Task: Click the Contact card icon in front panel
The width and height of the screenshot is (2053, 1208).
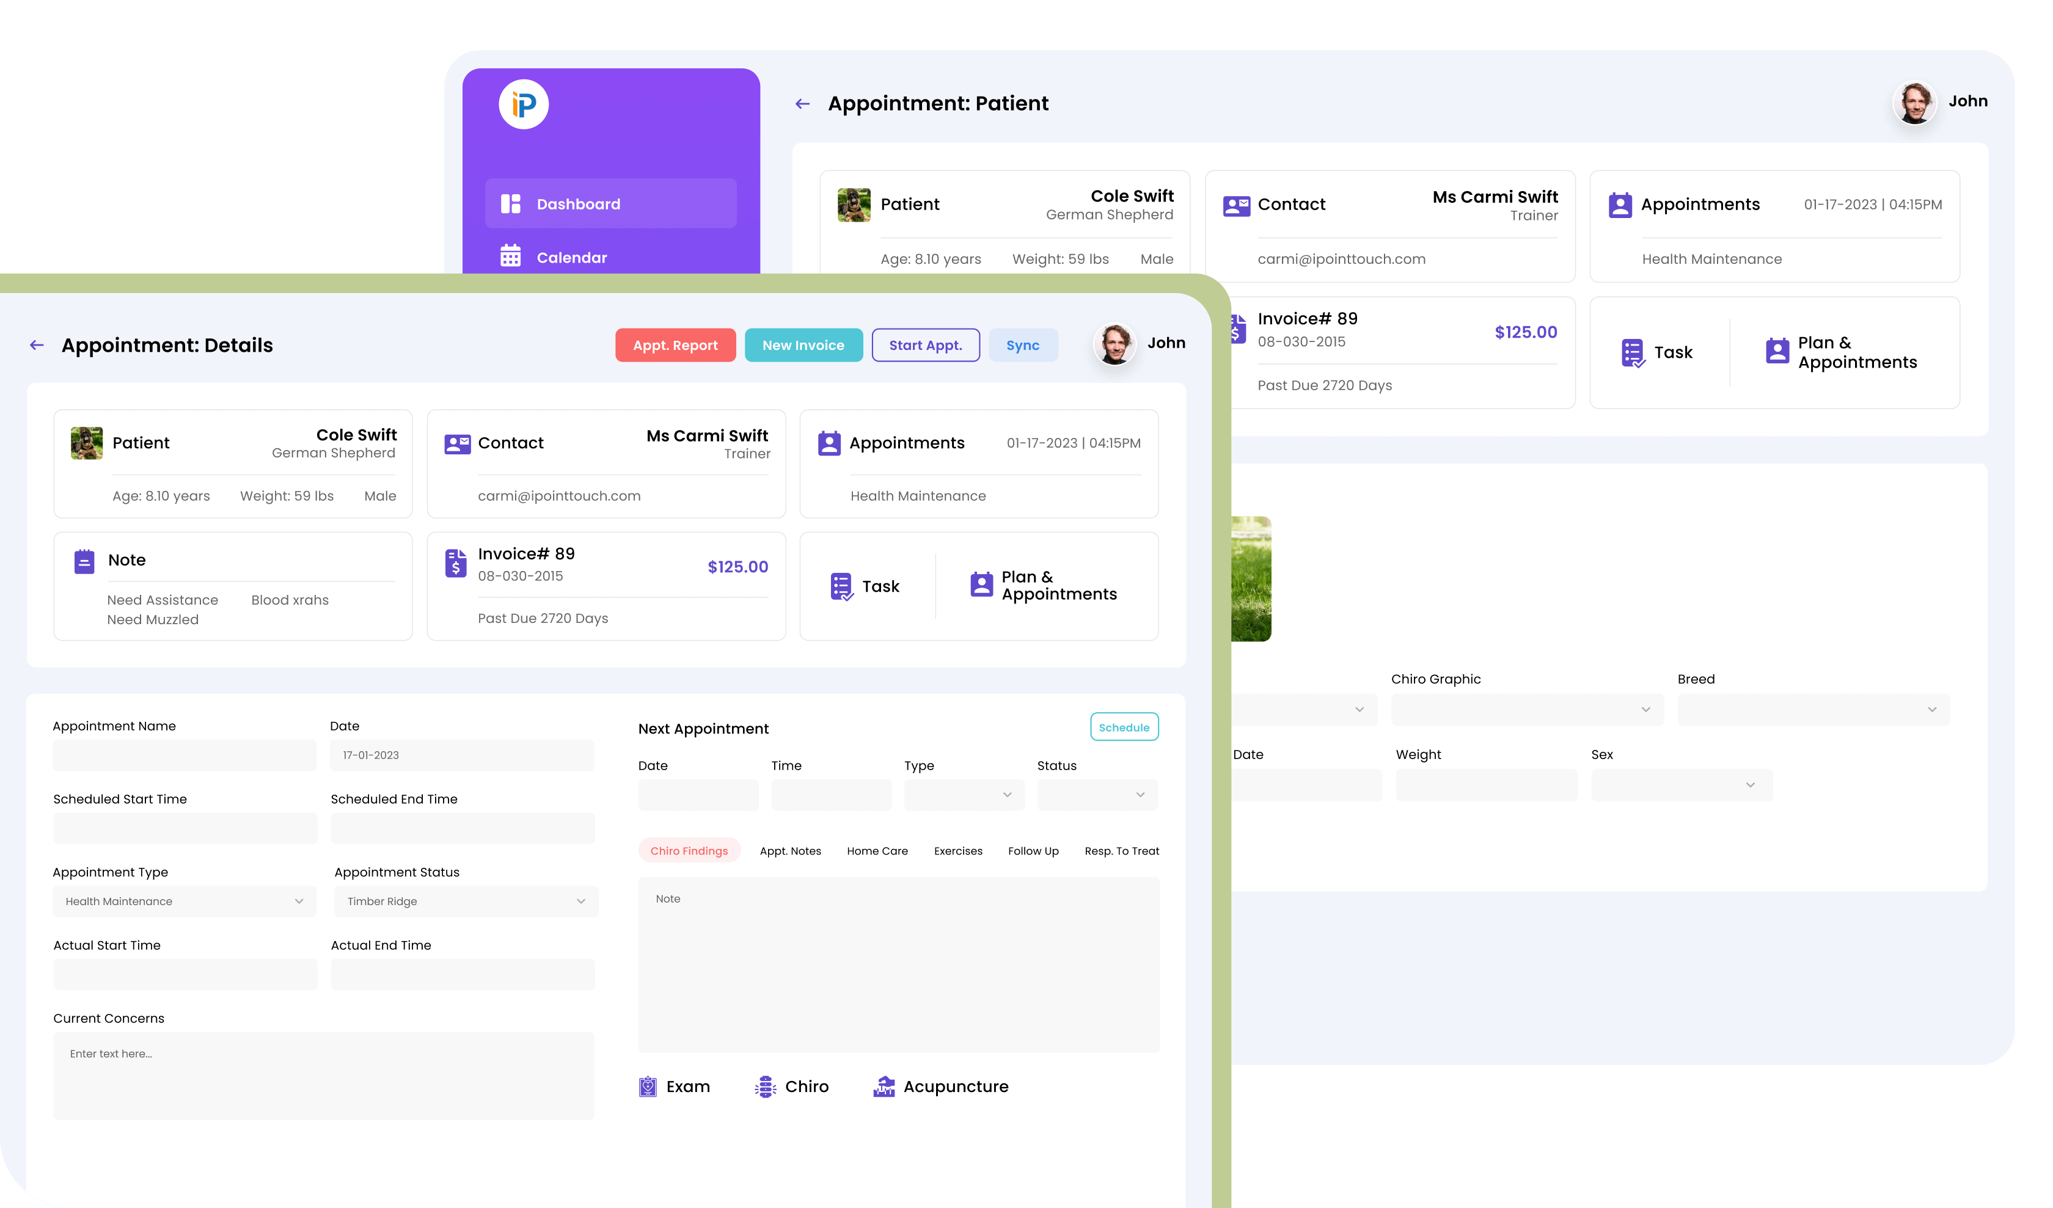Action: (457, 443)
